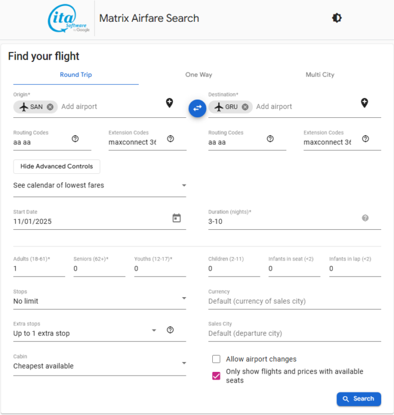This screenshot has height=415, width=394.
Task: Open origin nearby airports location pin
Action: click(x=169, y=103)
